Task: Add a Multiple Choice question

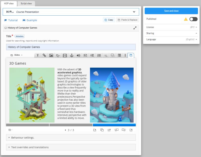Action: point(99,55)
